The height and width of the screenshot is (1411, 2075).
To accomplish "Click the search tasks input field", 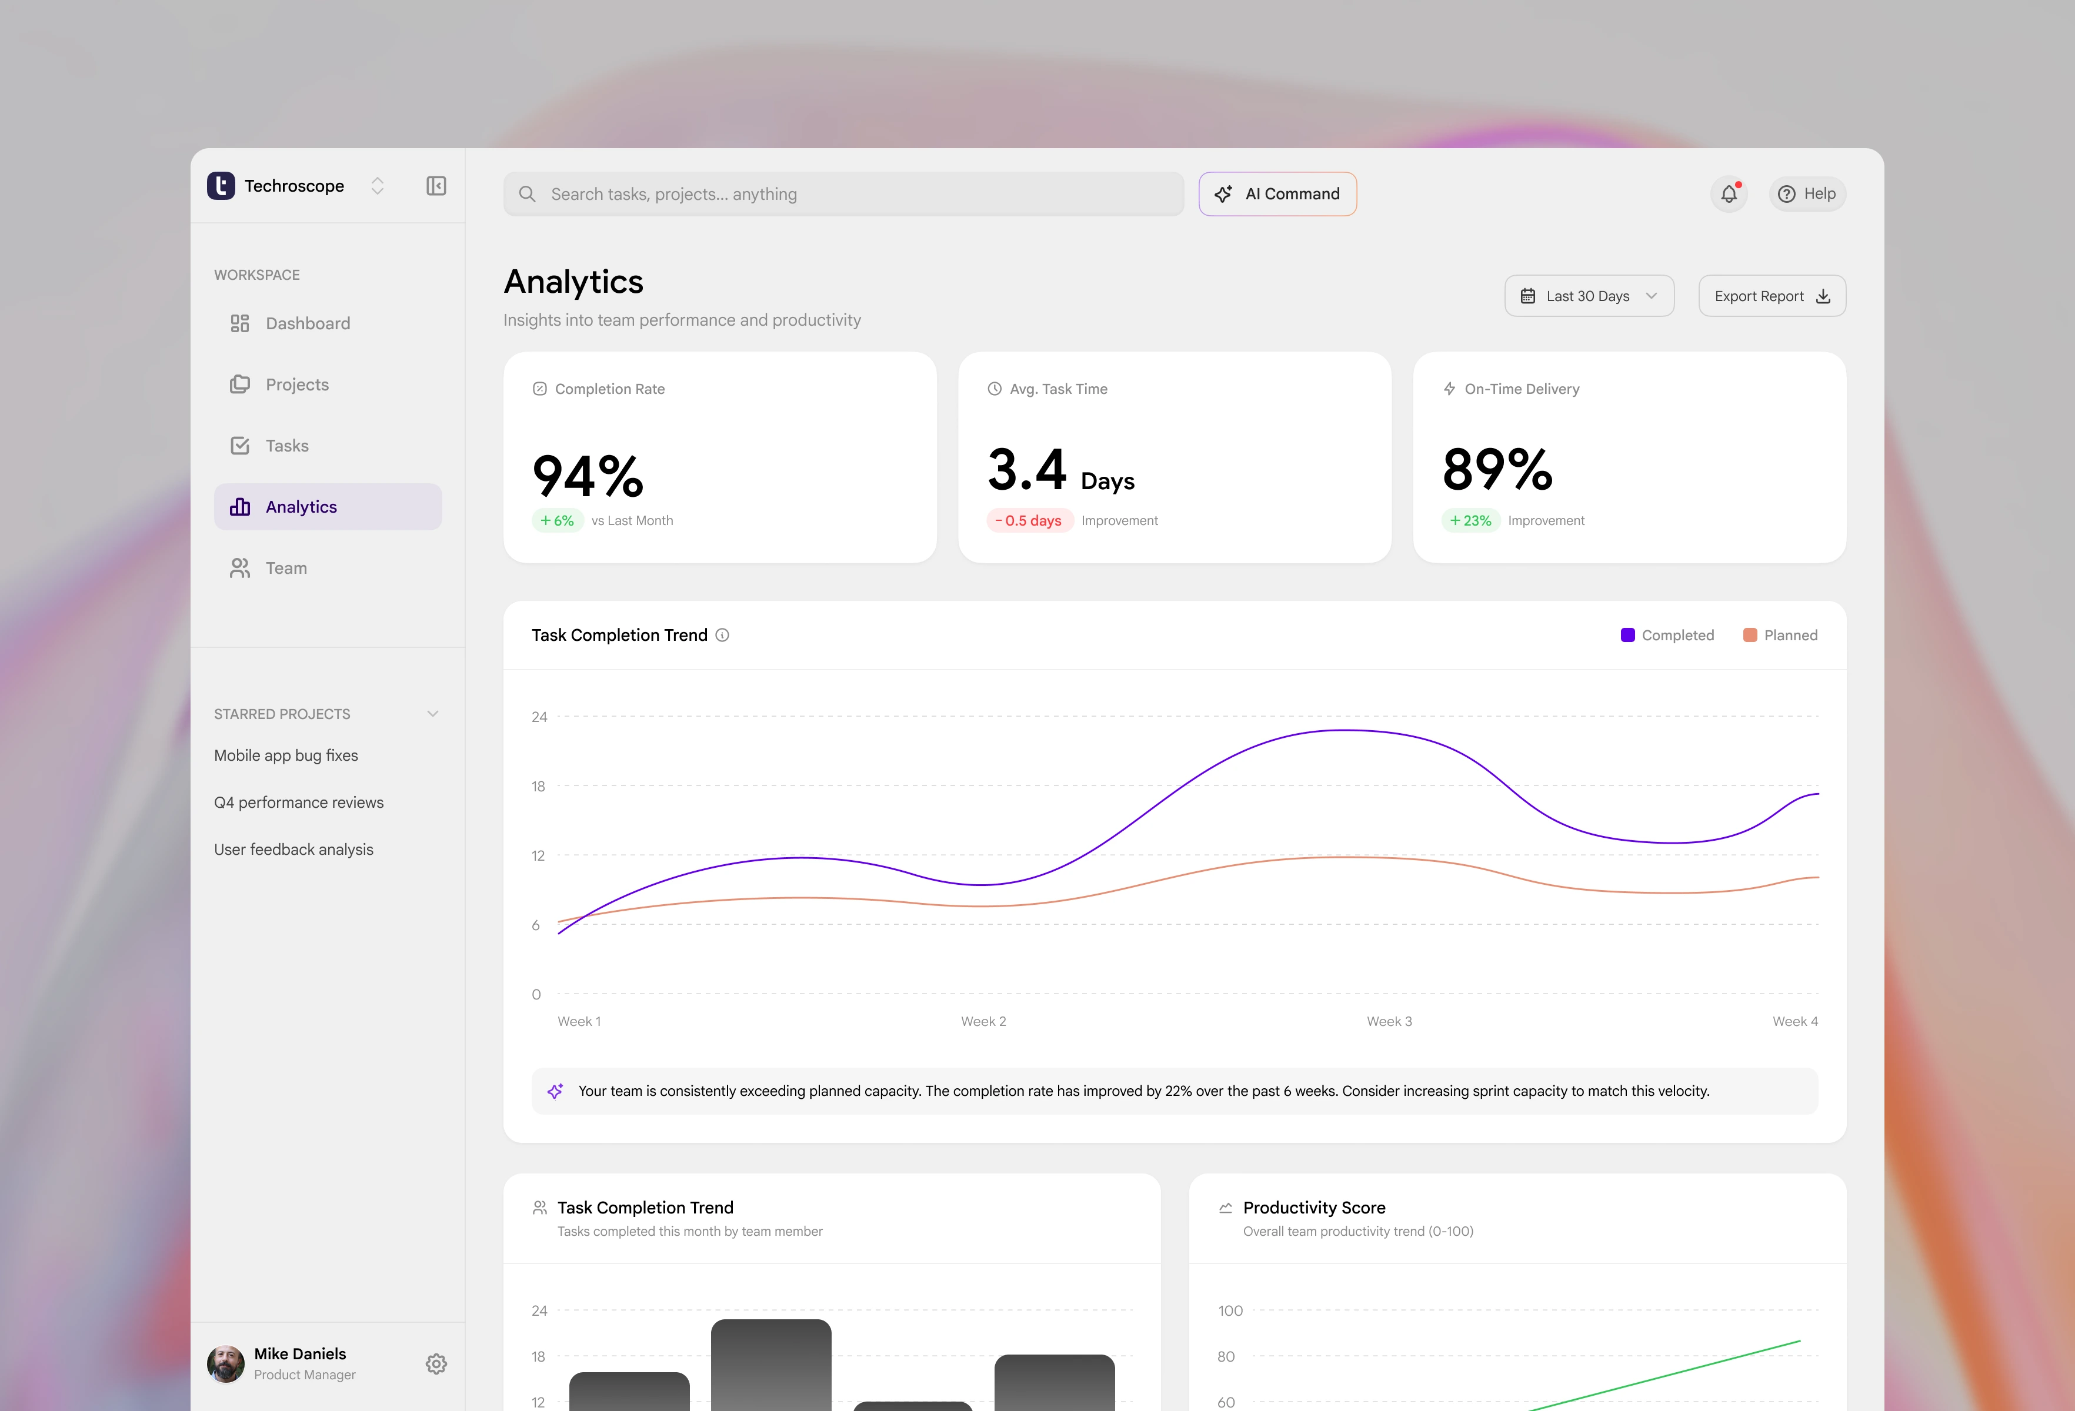I will 843,193.
